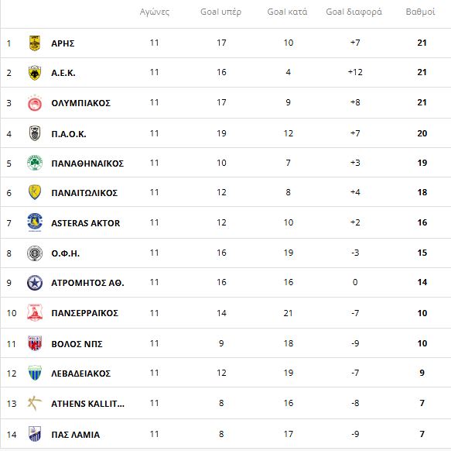Select the Αγώνες column header
The width and height of the screenshot is (451, 451).
(155, 12)
